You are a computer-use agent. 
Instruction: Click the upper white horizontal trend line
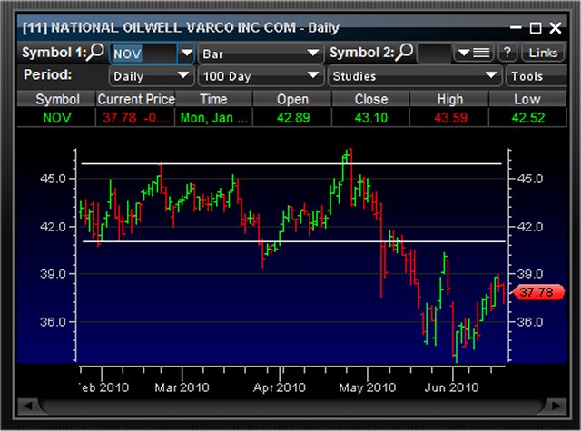(x=291, y=163)
